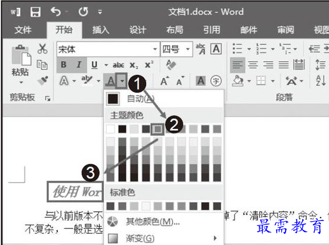This screenshot has width=329, height=245.
Task: Open underline style dropdown arrow
Action: pos(106,65)
